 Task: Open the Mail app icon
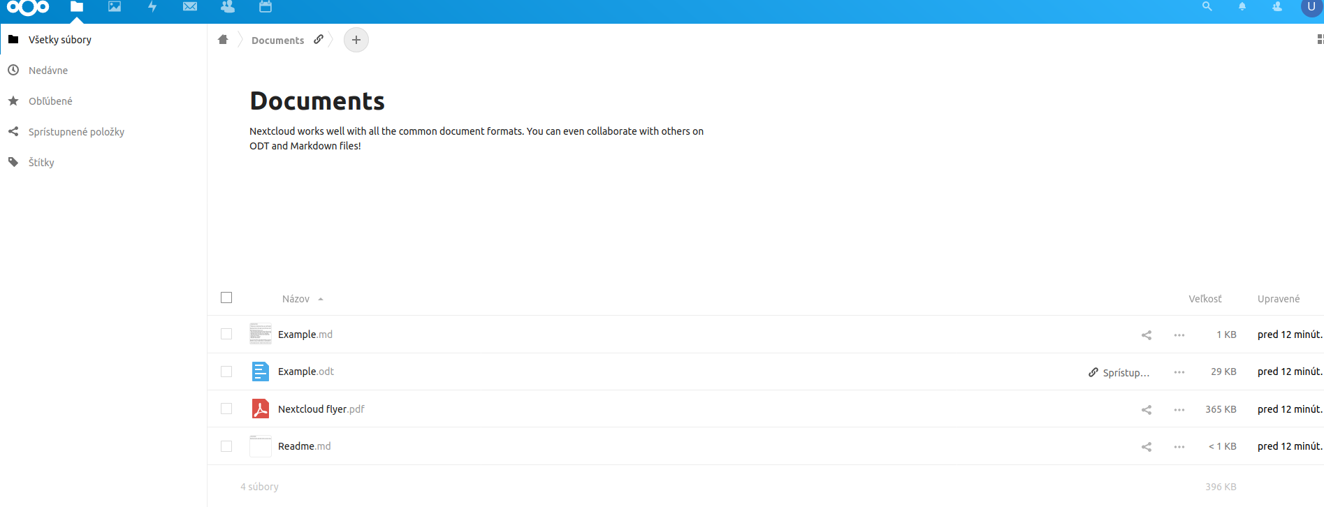[x=190, y=6]
